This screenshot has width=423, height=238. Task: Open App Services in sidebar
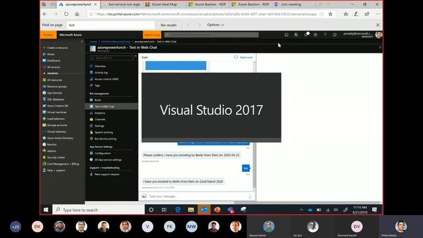[x=54, y=93]
